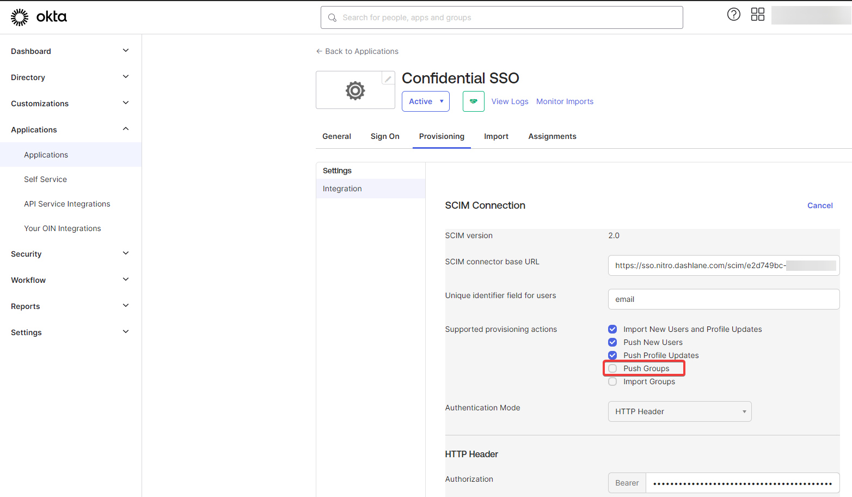Screen dimensions: 852x497
Task: Open the Assignments tab
Action: (x=552, y=136)
